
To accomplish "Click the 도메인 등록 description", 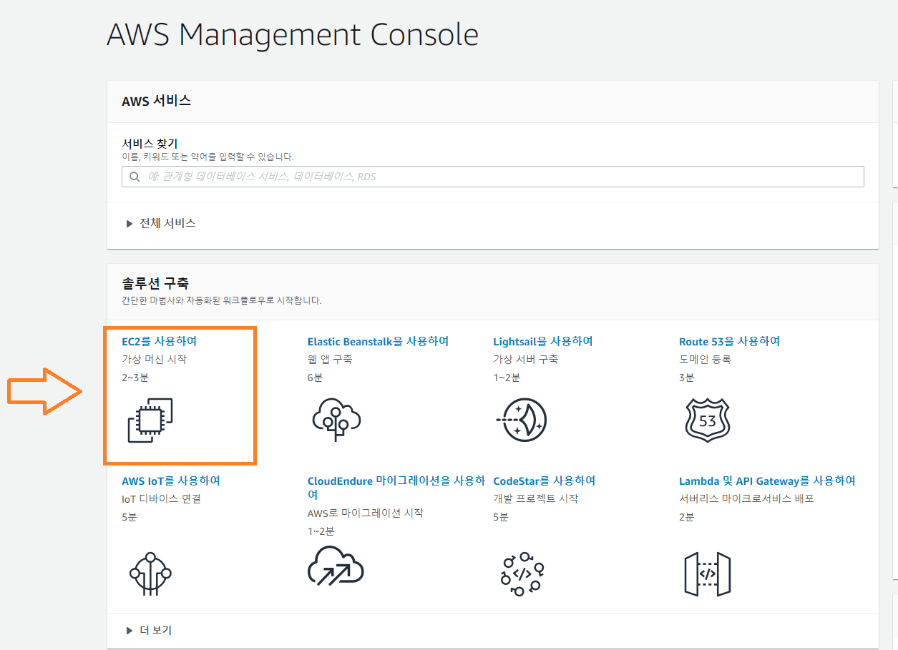I will point(706,359).
